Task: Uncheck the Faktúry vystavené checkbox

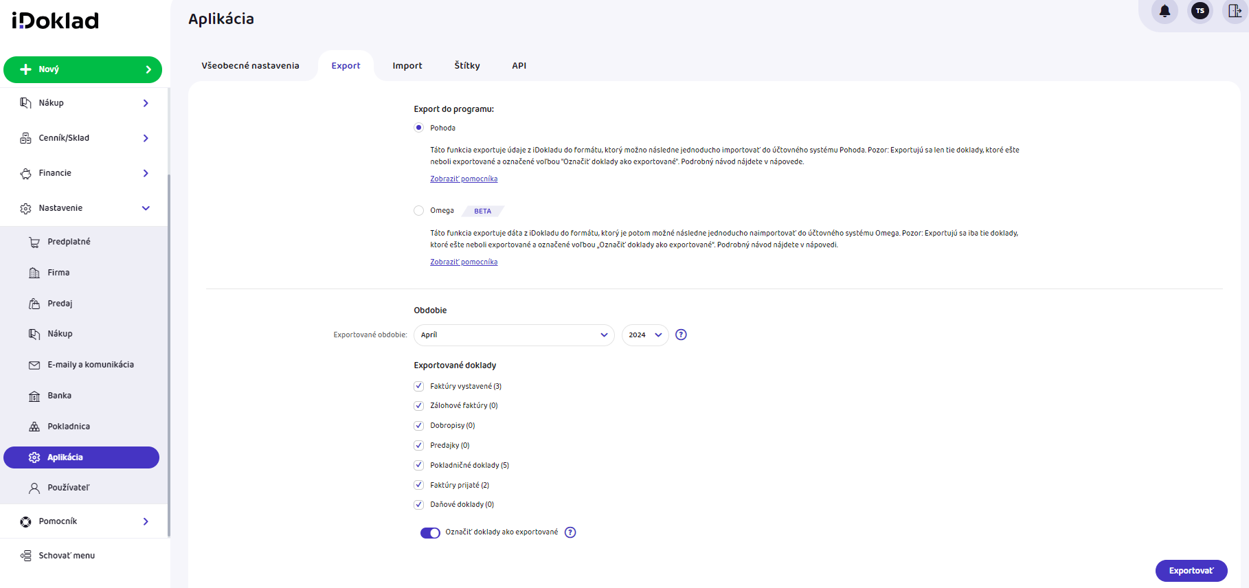Action: [418, 386]
